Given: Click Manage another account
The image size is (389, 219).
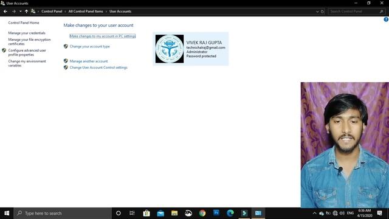Looking at the screenshot, I should coord(89,61).
